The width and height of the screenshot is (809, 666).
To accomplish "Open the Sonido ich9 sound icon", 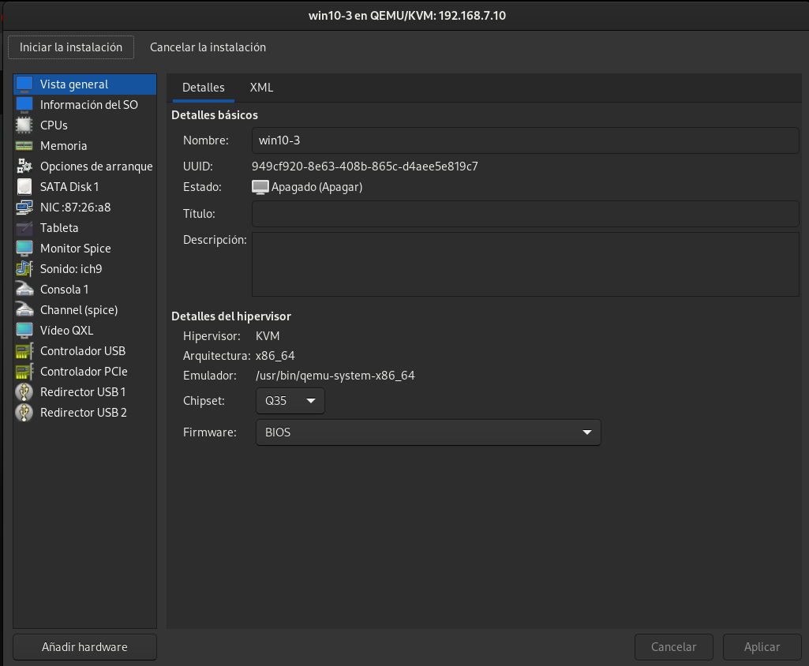I will 24,269.
